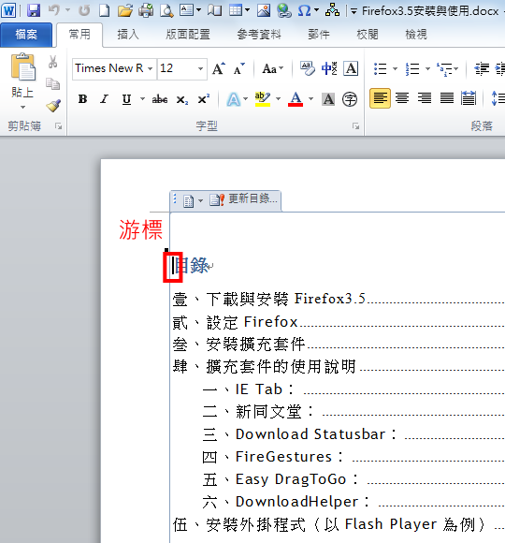Click the quick print icon
Screen dimensions: 505x543
click(x=146, y=10)
